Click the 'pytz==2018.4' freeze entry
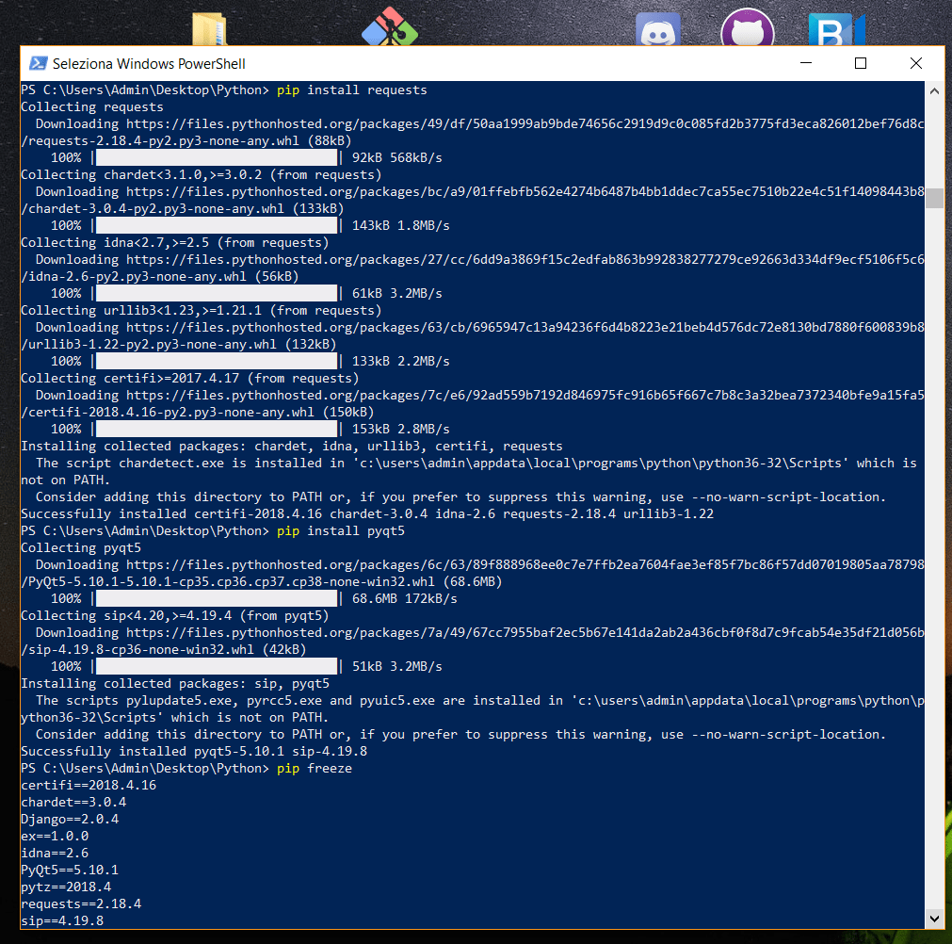Viewport: 952px width, 944px height. (x=66, y=887)
